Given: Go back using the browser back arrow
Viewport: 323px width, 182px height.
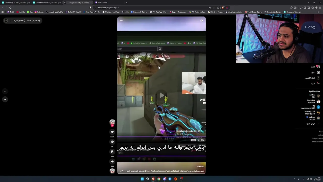Looking at the screenshot, I should click(x=3, y=8).
